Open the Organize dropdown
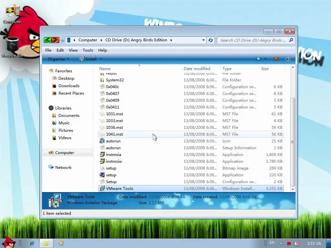The image size is (331, 248). pyautogui.click(x=58, y=59)
